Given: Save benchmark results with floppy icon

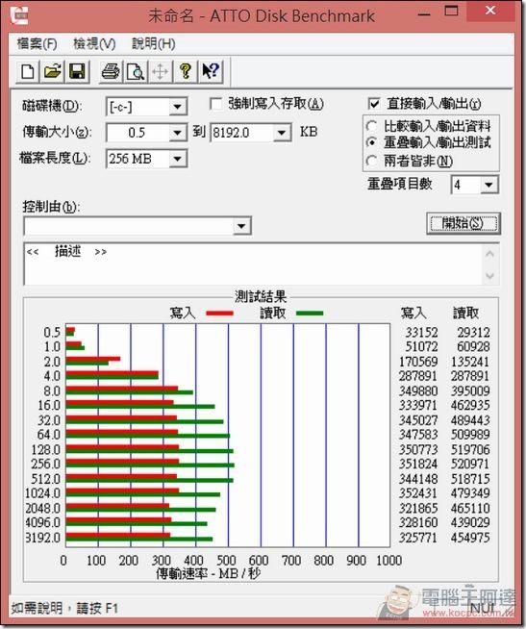Looking at the screenshot, I should pos(77,72).
